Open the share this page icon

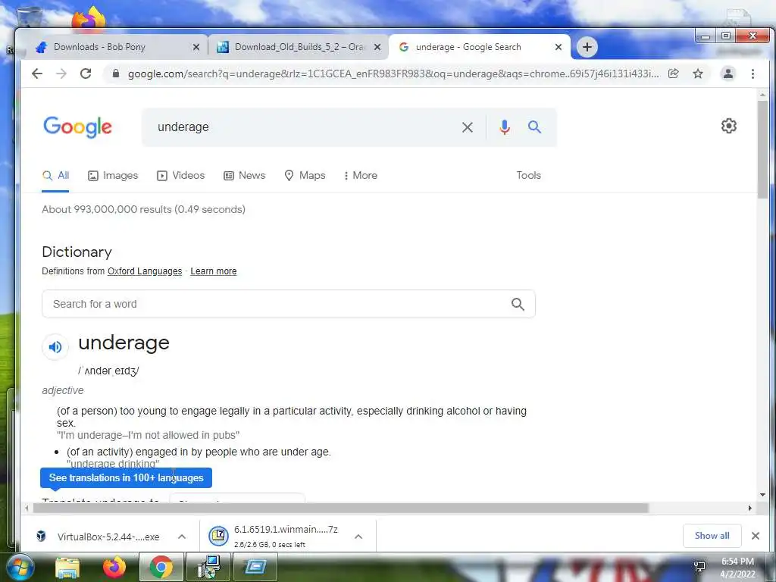point(673,74)
